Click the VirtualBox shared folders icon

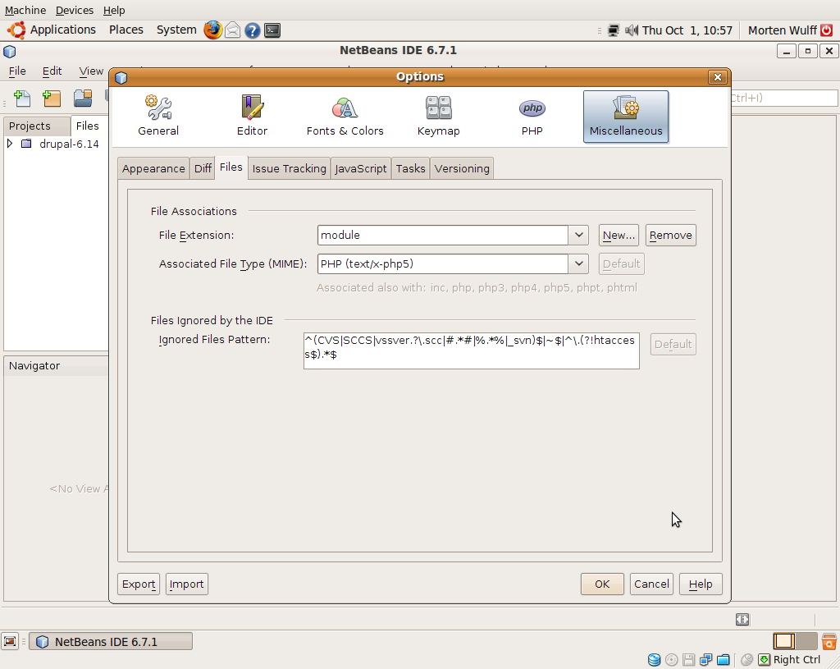(x=724, y=660)
